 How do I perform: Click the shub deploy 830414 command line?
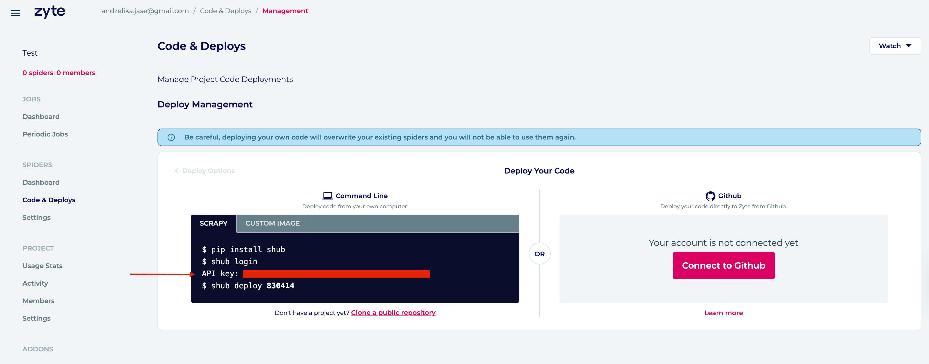(x=248, y=286)
